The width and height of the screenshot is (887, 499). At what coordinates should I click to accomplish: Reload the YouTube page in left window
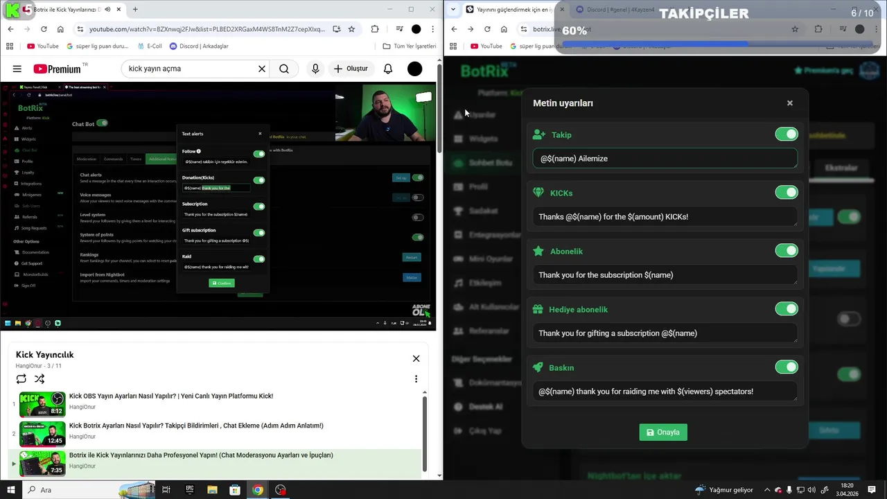point(44,29)
